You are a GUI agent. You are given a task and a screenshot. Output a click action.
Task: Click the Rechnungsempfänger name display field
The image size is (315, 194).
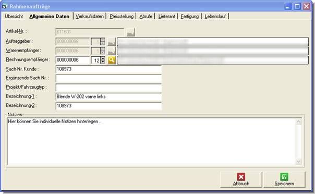click(213, 60)
